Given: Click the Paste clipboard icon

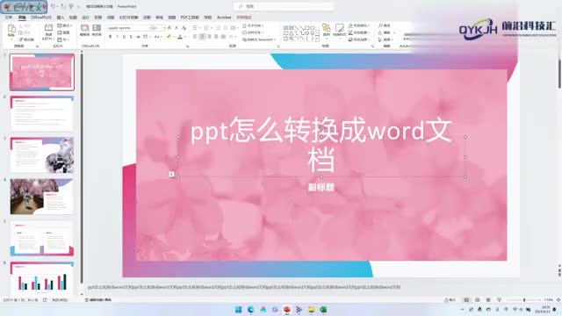Looking at the screenshot, I should pyautogui.click(x=11, y=29).
